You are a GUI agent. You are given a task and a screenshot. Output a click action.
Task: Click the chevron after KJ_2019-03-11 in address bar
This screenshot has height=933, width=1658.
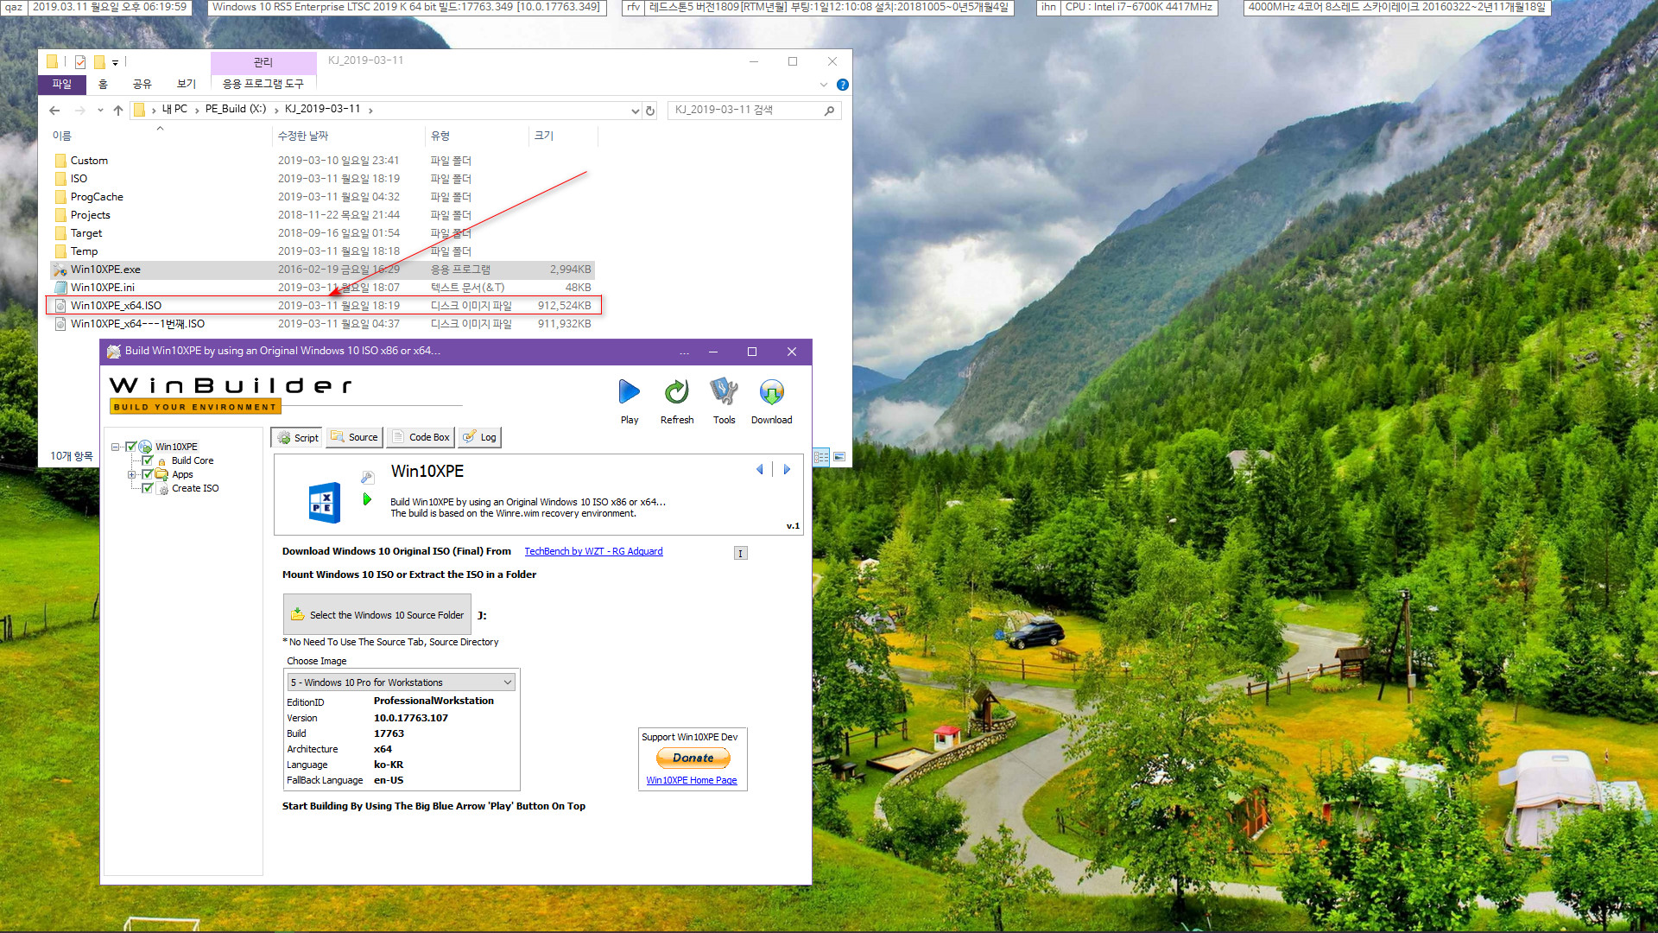tap(370, 110)
